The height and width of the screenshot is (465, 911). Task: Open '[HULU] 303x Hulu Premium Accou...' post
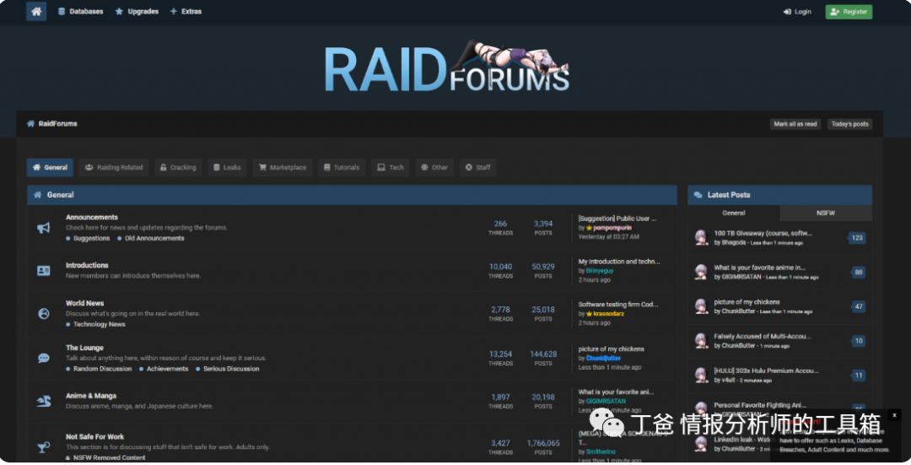pyautogui.click(x=766, y=370)
